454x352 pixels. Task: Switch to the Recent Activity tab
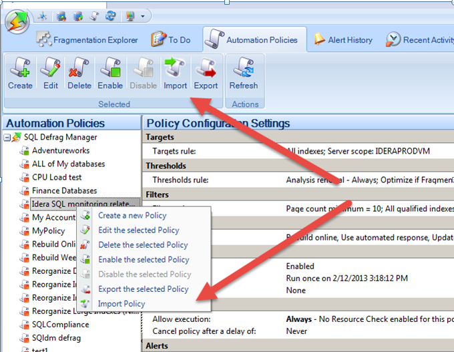click(419, 39)
